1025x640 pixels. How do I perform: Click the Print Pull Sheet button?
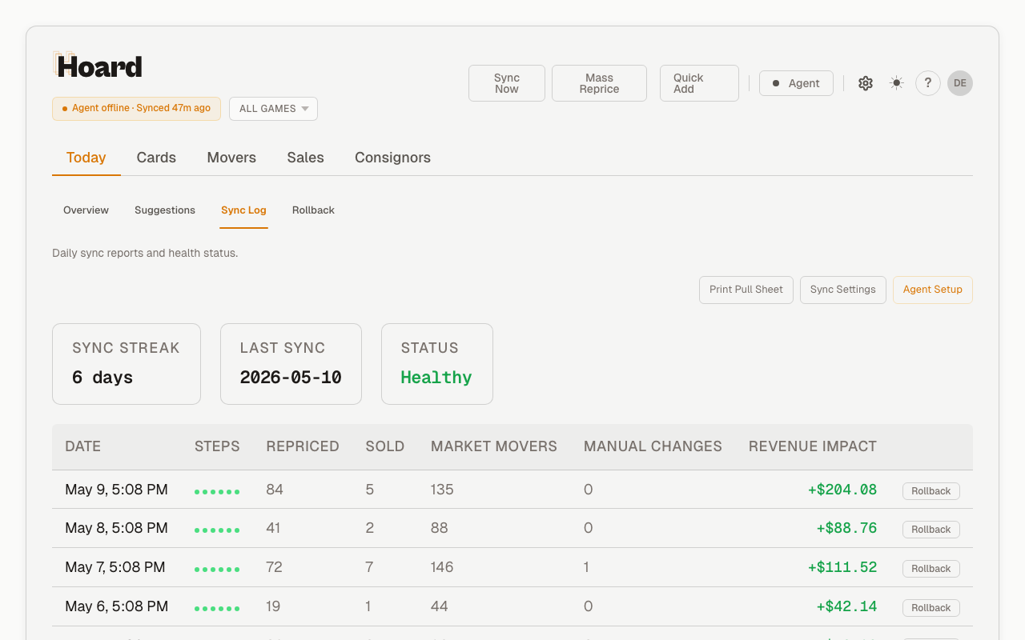point(746,290)
